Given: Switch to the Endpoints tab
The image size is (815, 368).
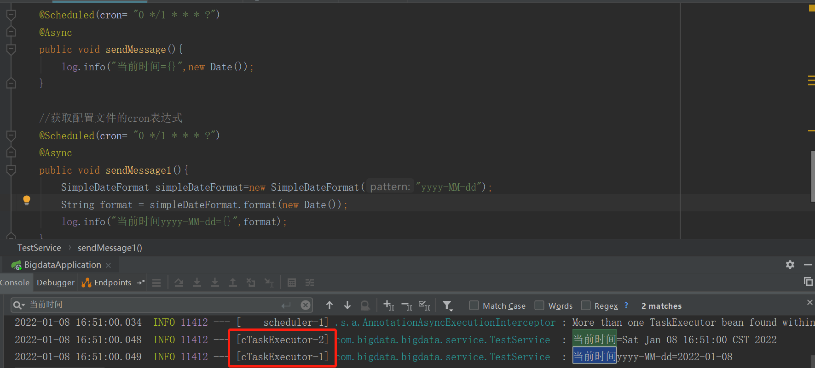Looking at the screenshot, I should click(x=107, y=283).
